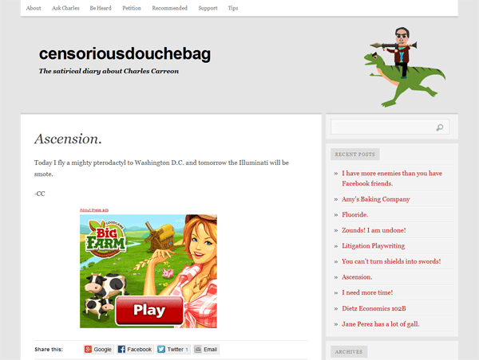The image size is (479, 360).
Task: Share post by Email
Action: (x=206, y=350)
